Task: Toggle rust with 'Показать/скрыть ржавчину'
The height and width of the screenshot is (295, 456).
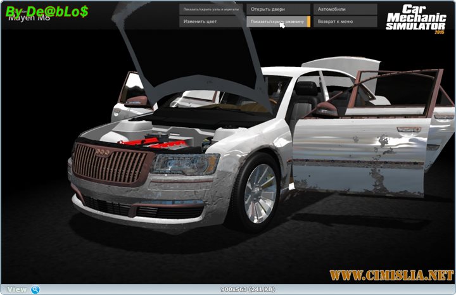Action: (x=278, y=22)
